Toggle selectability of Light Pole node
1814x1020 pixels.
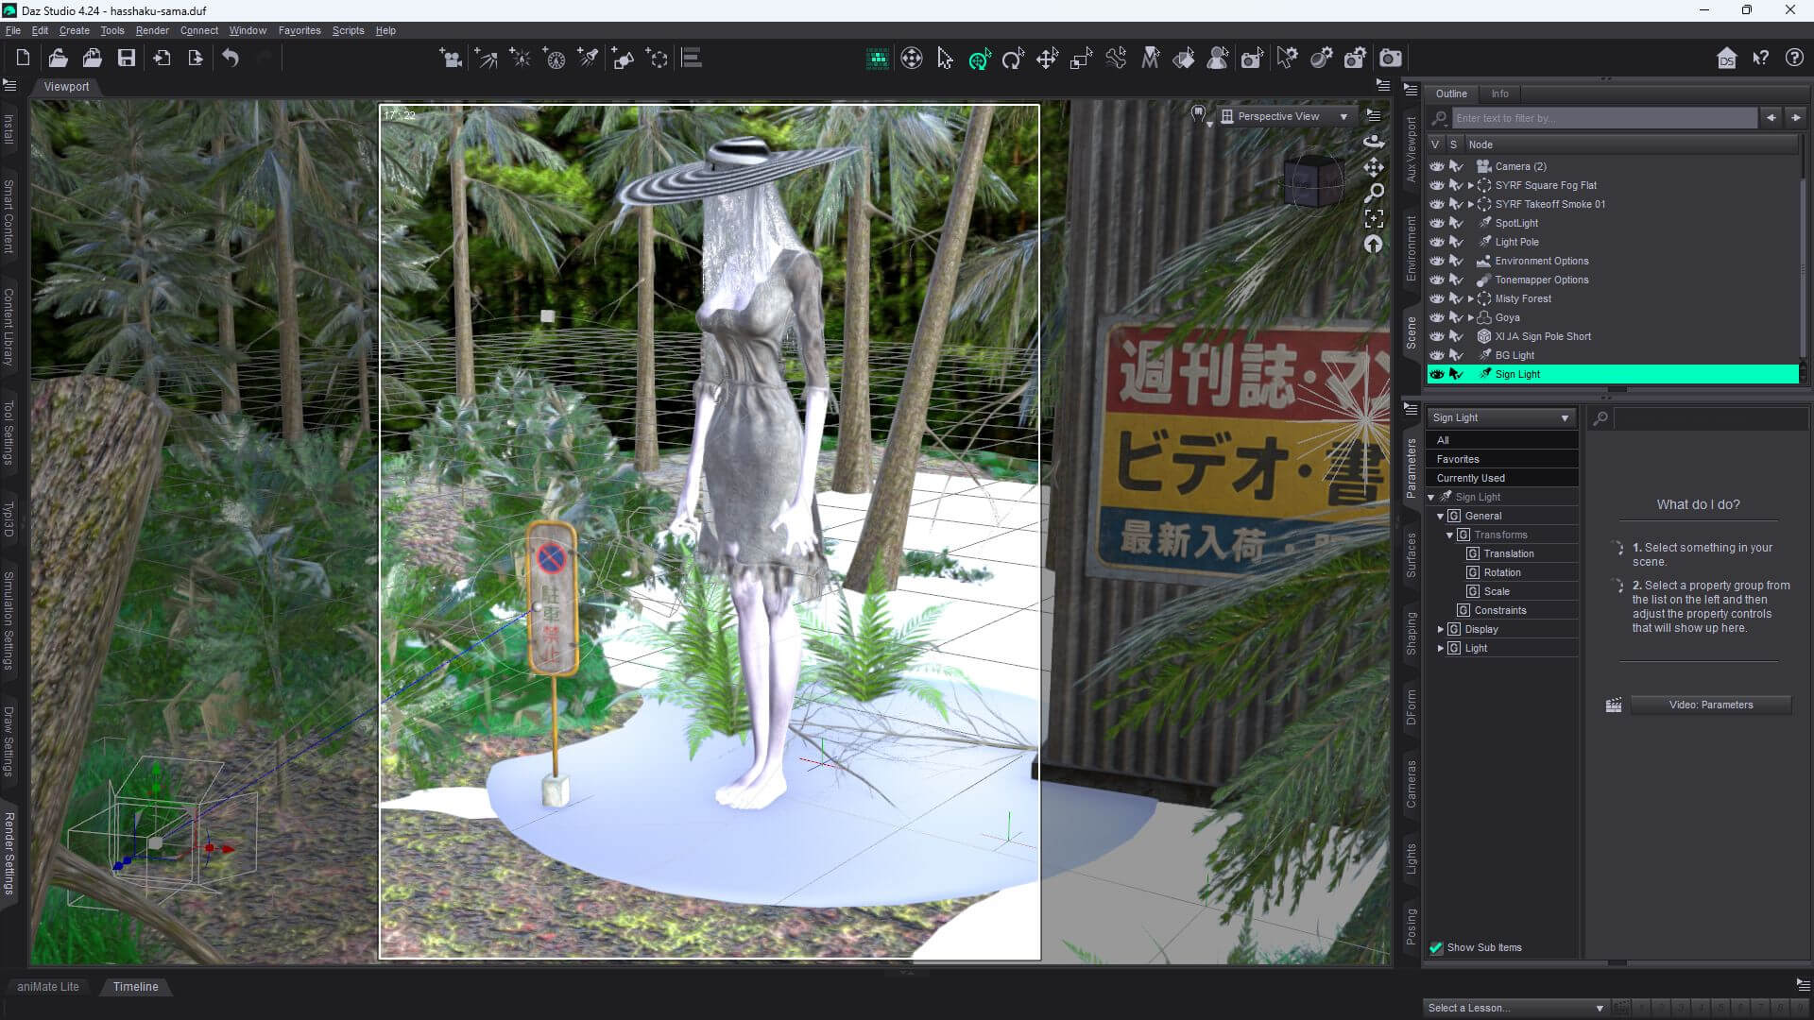pos(1456,242)
